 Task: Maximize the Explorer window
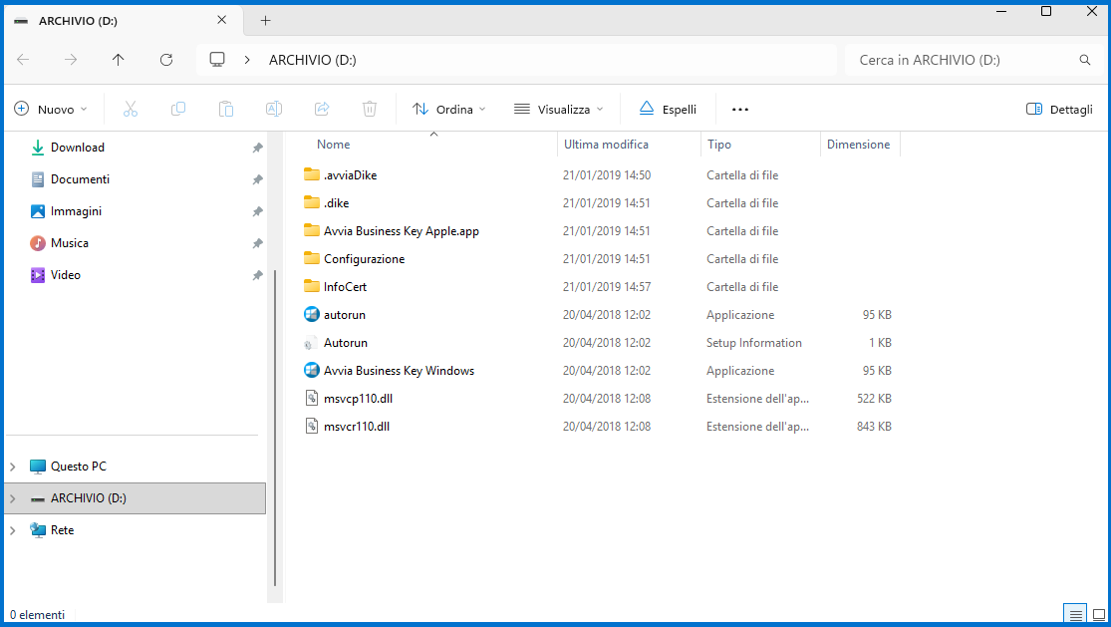1046,11
